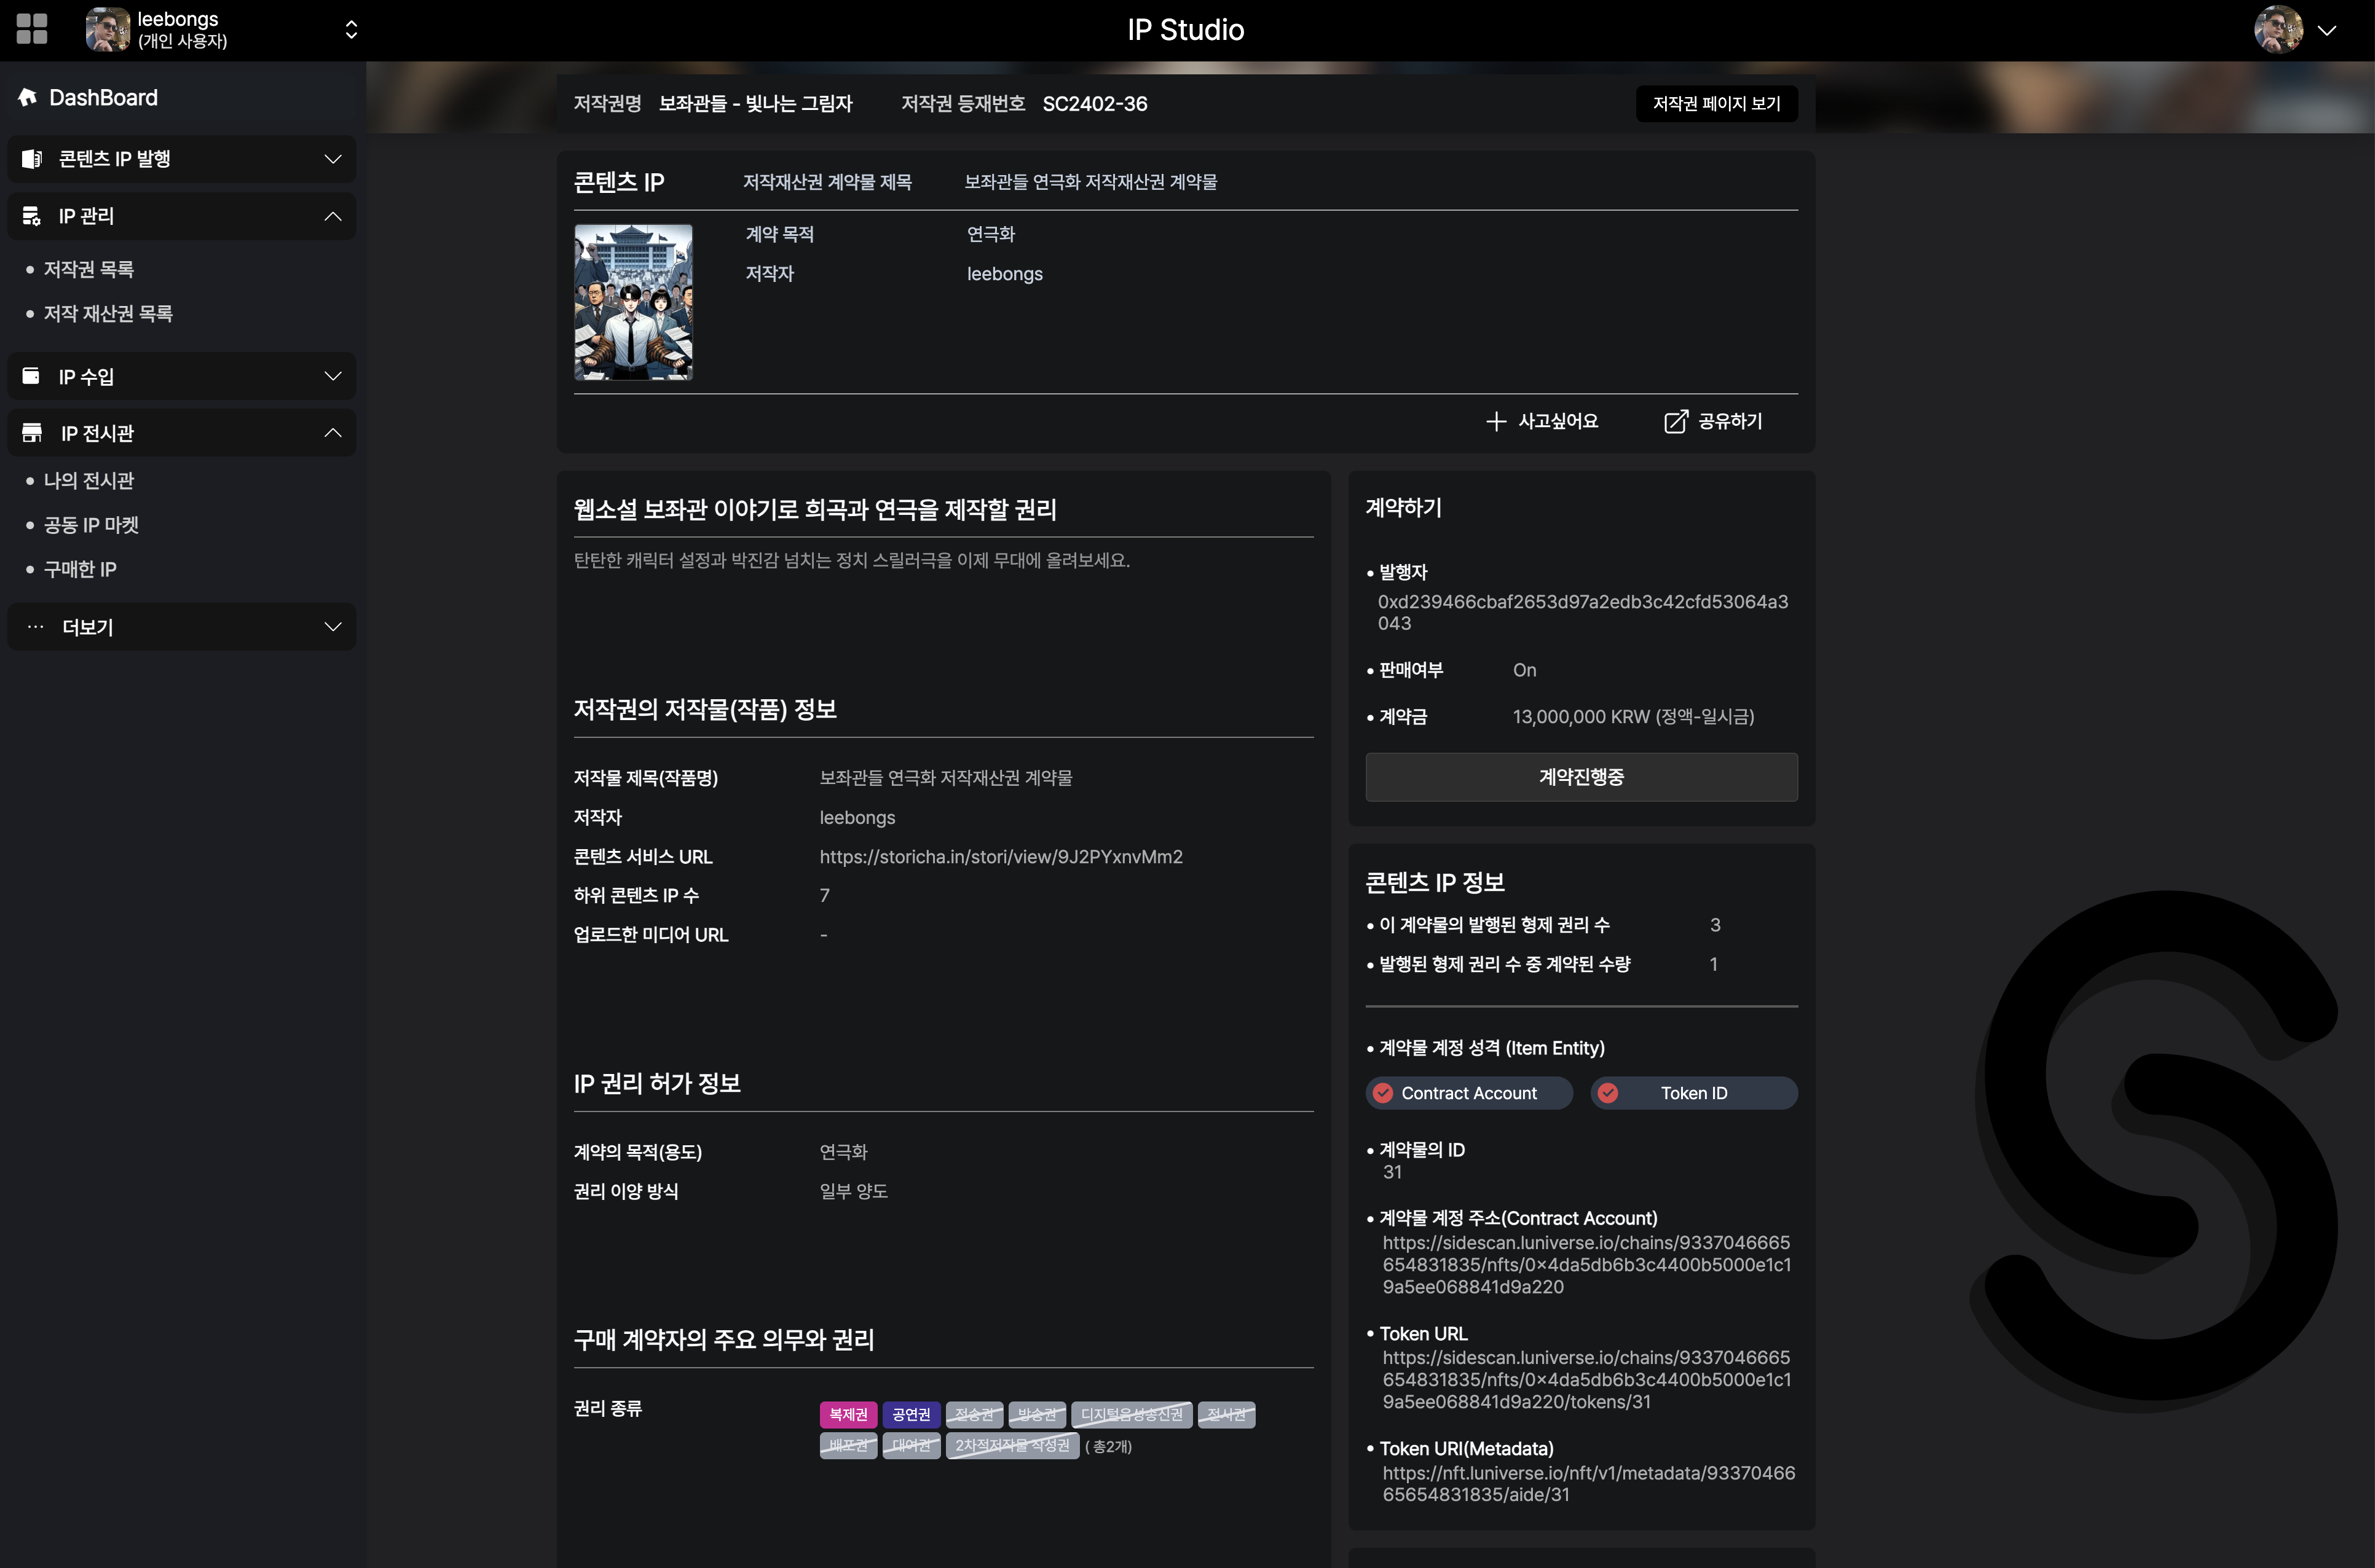Click the grid apps icon top-left

click(31, 29)
